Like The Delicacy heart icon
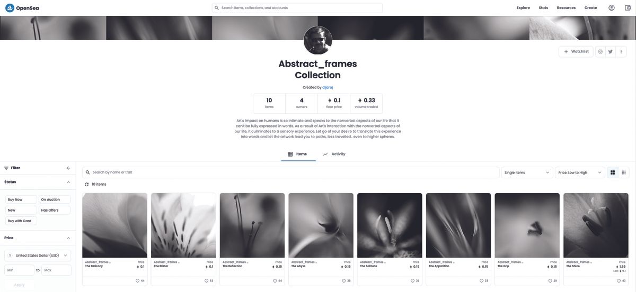Image resolution: width=636 pixels, height=292 pixels. [x=138, y=281]
